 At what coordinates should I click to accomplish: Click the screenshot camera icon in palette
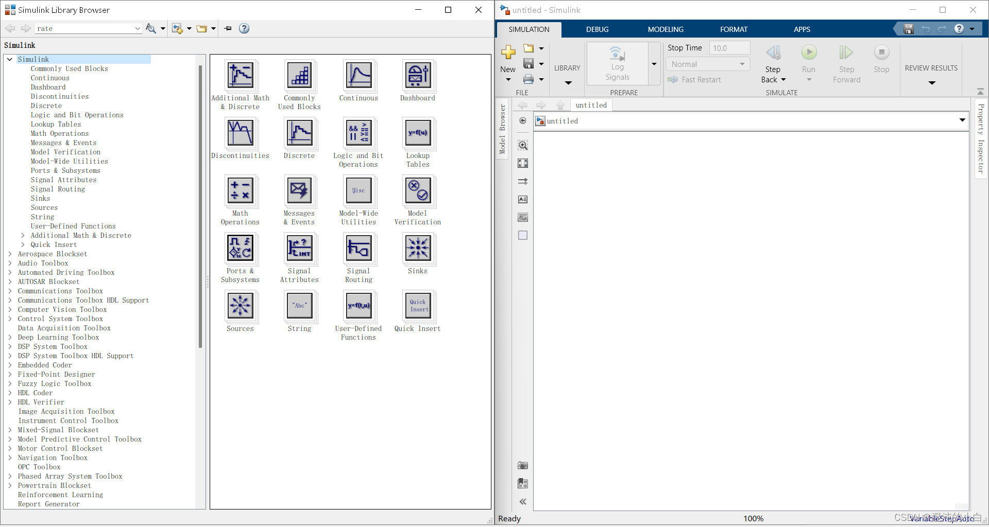point(523,465)
